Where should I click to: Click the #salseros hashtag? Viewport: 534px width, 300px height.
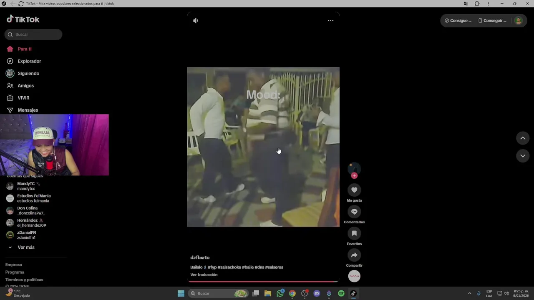[274, 267]
